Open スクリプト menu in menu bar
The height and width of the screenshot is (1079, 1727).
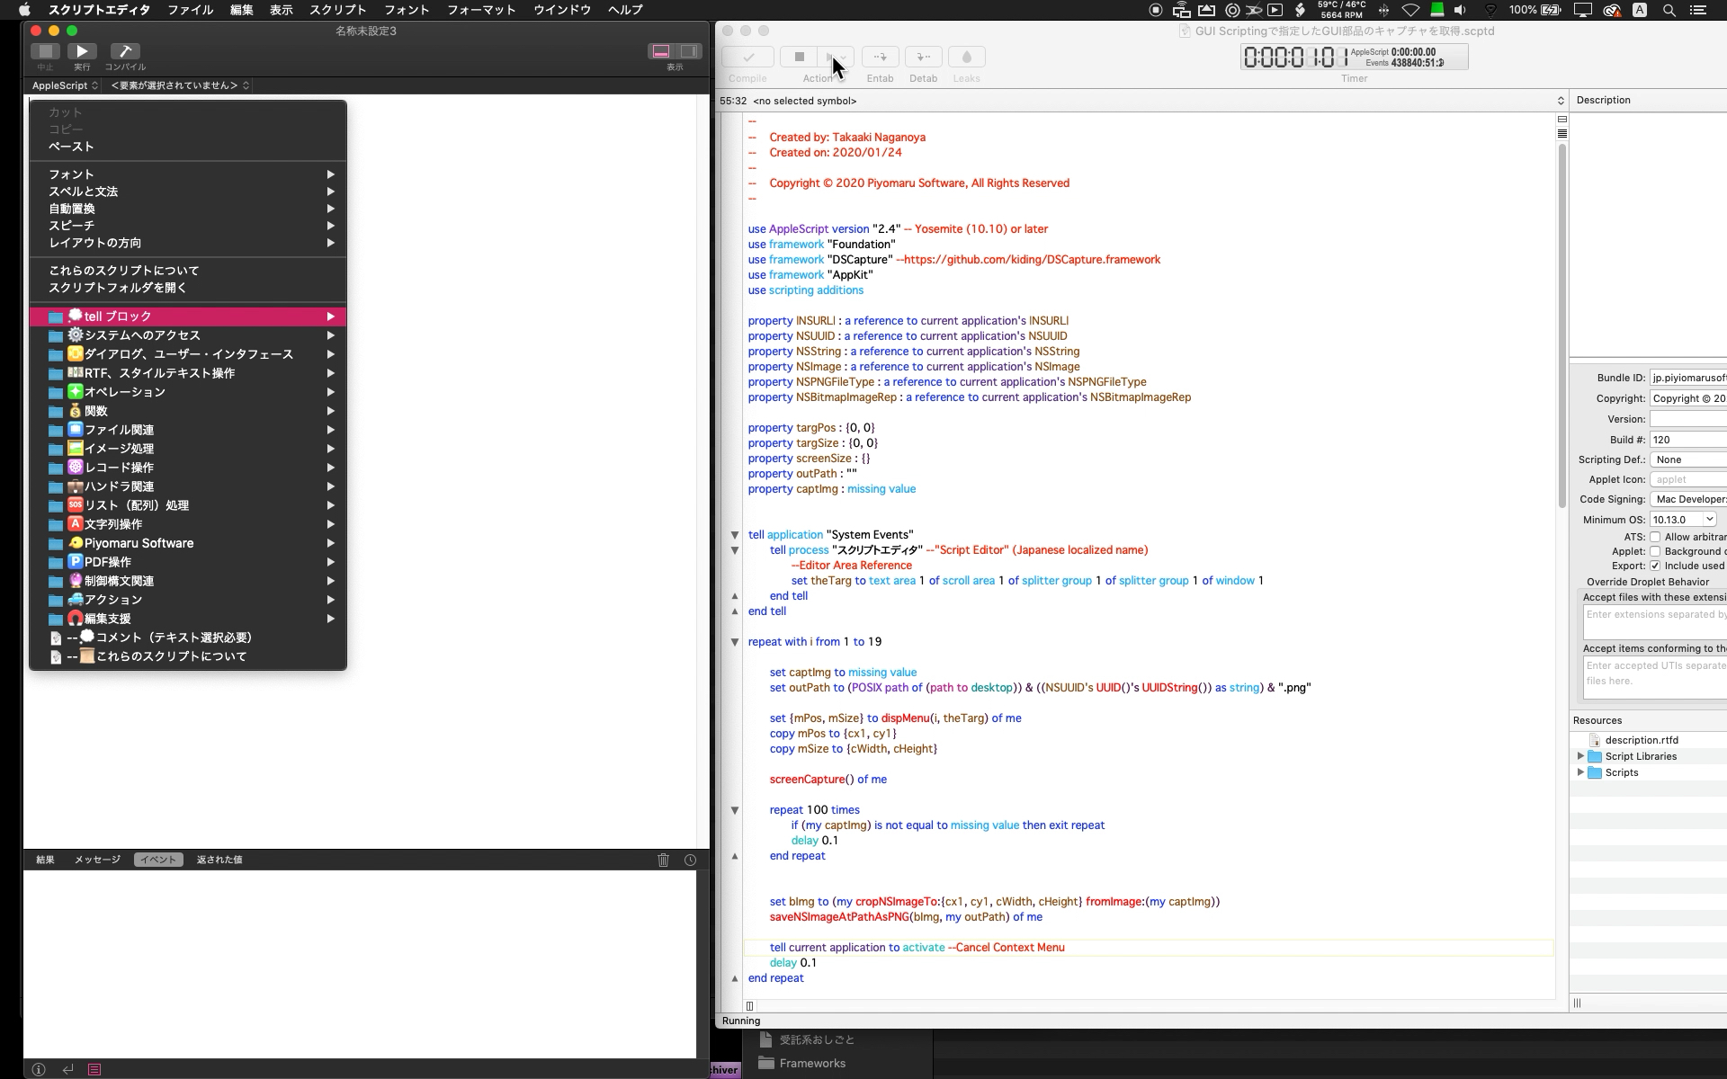(337, 10)
